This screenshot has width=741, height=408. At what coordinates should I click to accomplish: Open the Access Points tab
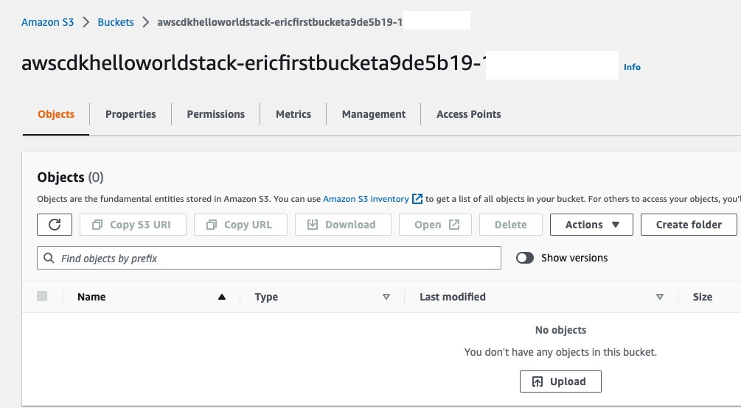[468, 114]
